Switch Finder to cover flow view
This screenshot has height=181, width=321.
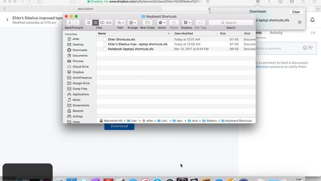tap(109, 23)
